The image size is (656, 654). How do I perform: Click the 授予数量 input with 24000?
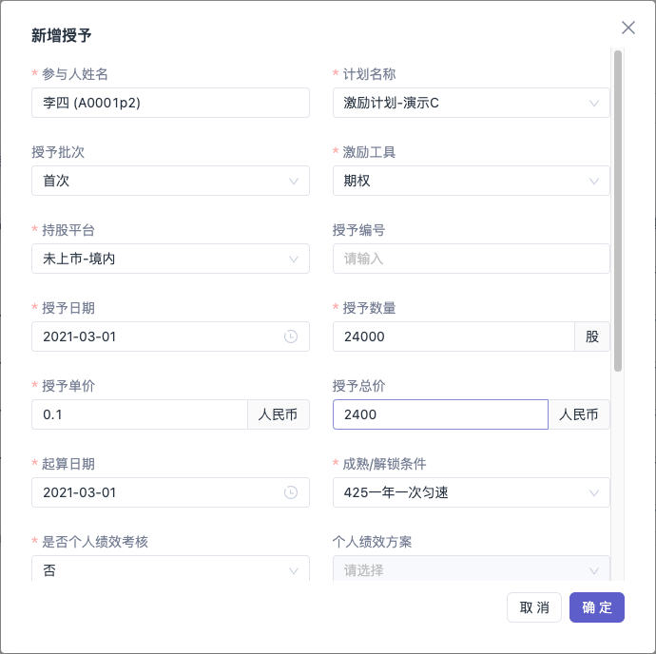[x=453, y=337]
